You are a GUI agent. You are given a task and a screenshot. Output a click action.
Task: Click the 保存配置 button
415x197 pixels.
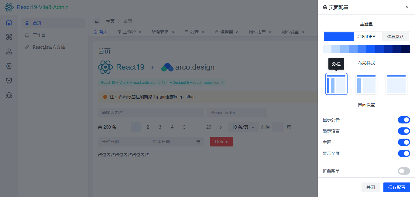coord(397,187)
